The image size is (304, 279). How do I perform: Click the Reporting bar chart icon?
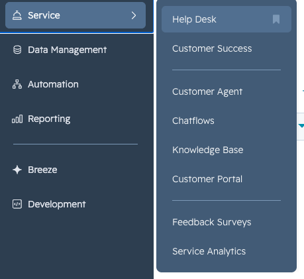17,119
